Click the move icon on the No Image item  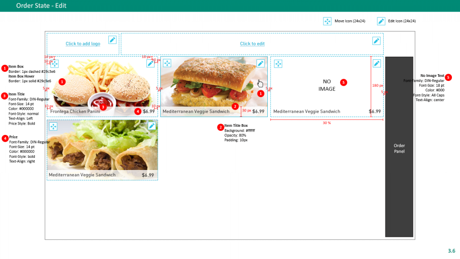pyautogui.click(x=278, y=64)
